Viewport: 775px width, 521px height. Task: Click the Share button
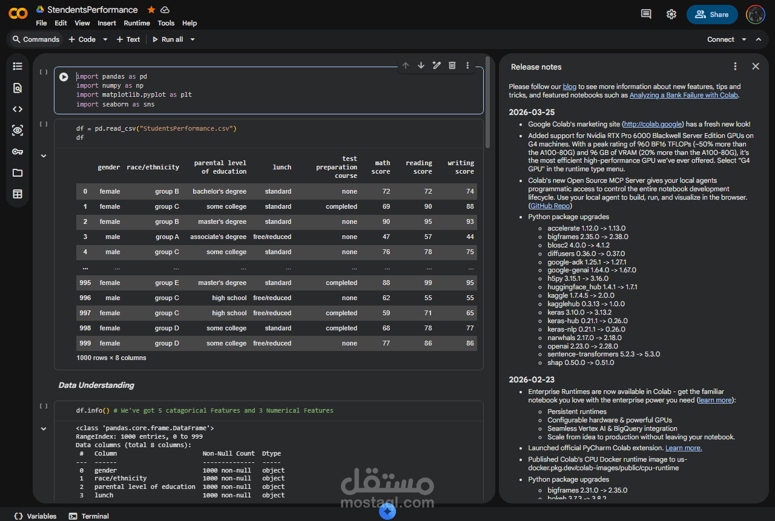[x=712, y=15]
